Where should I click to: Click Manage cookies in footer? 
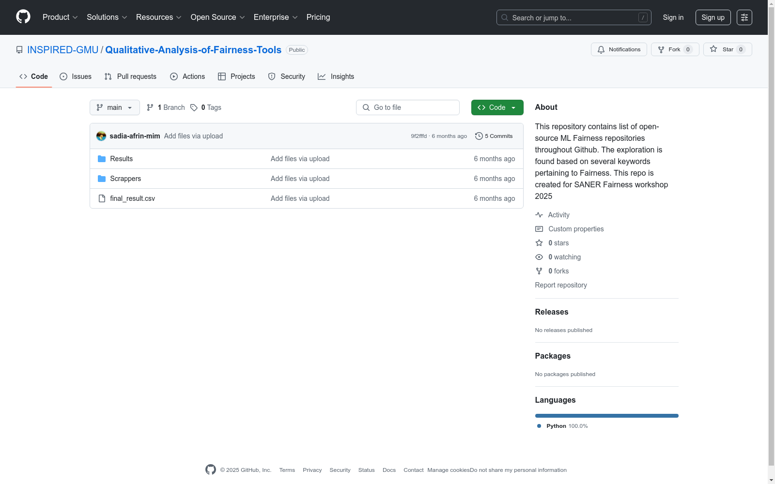449,470
